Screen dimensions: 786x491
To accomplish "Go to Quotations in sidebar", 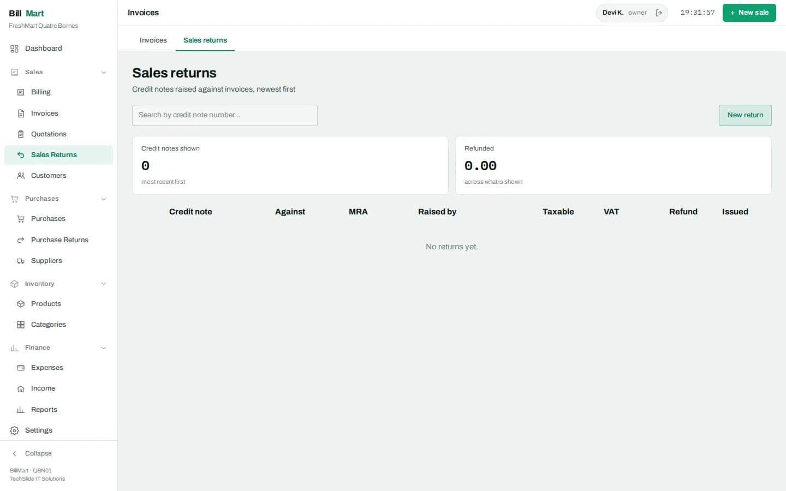I will [x=58, y=134].
